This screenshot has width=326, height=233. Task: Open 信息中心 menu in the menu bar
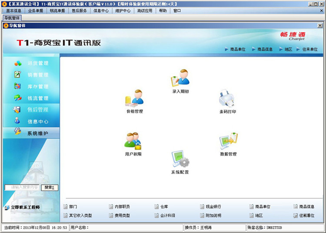(x=101, y=10)
